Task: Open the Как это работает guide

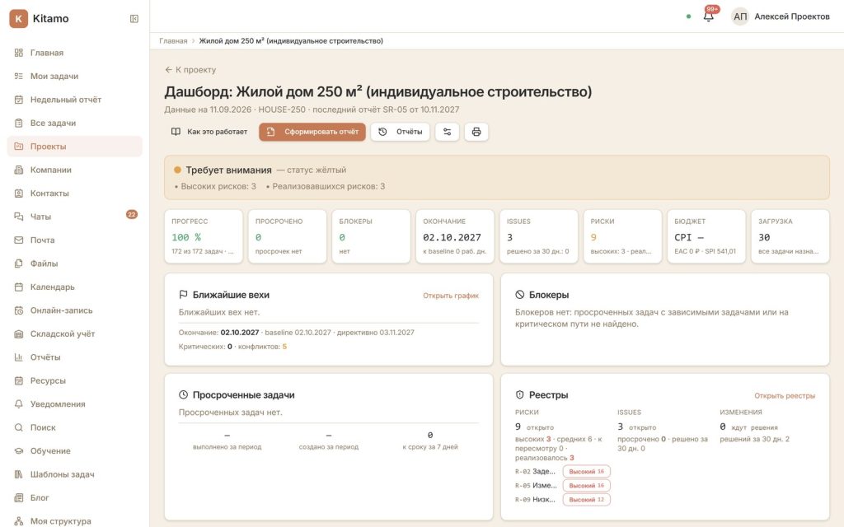Action: pyautogui.click(x=209, y=132)
